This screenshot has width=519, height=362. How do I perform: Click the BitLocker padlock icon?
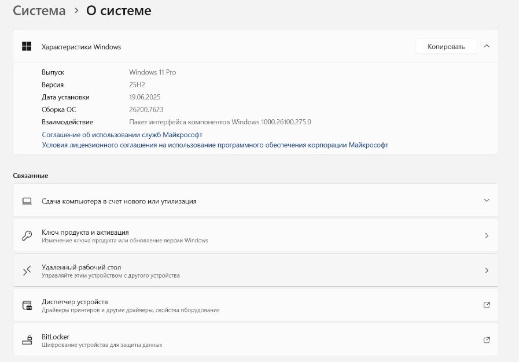point(27,340)
